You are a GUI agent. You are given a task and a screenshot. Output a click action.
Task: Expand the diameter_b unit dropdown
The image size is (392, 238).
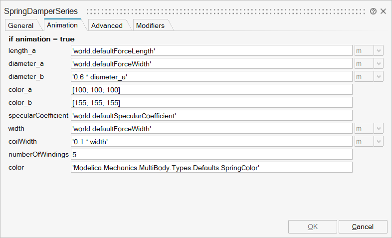(x=379, y=76)
